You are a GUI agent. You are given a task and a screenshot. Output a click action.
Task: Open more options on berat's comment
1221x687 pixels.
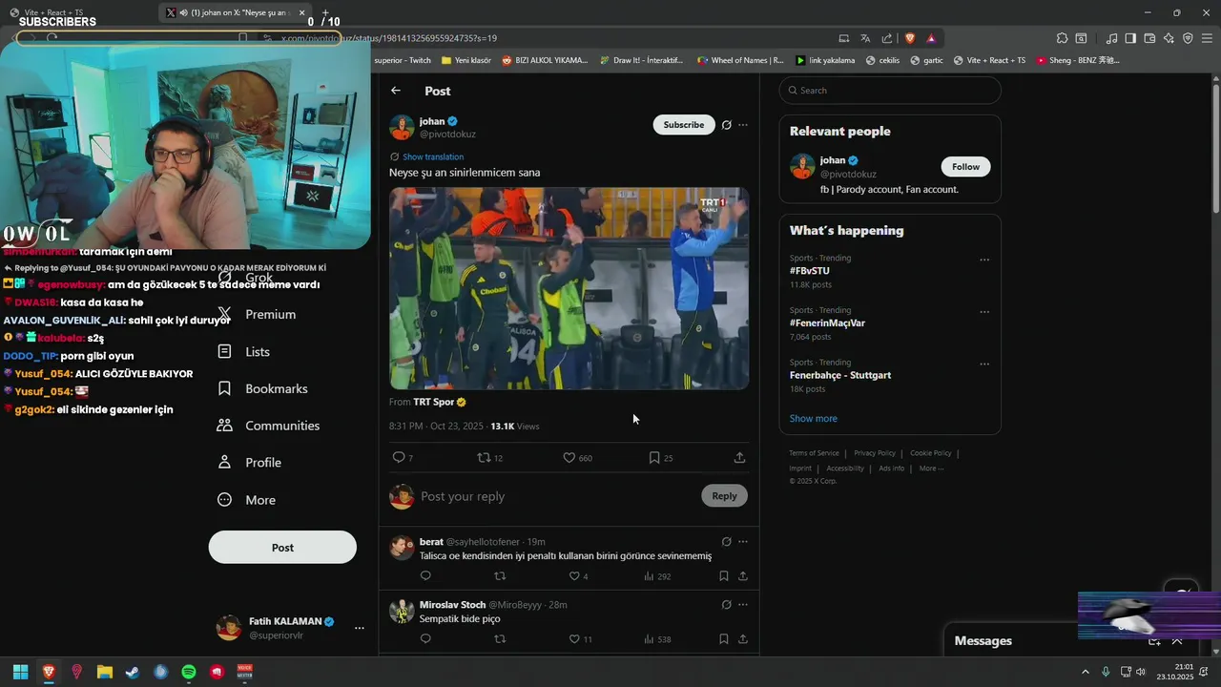(x=743, y=542)
